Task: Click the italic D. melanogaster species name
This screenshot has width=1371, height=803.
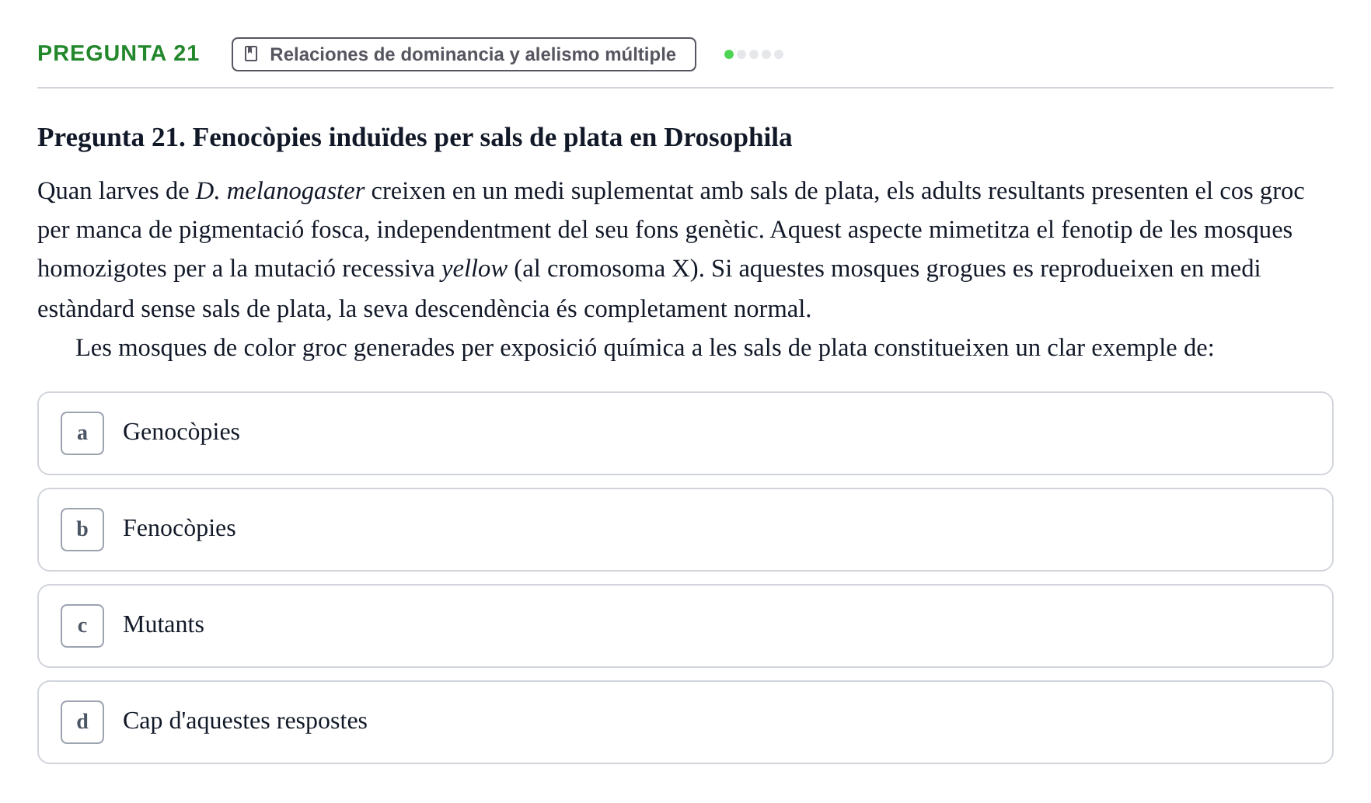Action: 280,191
